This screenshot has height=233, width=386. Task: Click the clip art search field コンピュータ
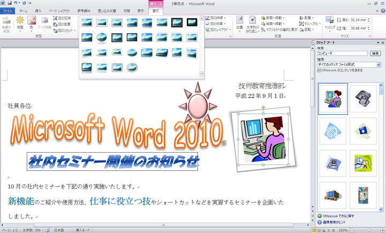342,53
